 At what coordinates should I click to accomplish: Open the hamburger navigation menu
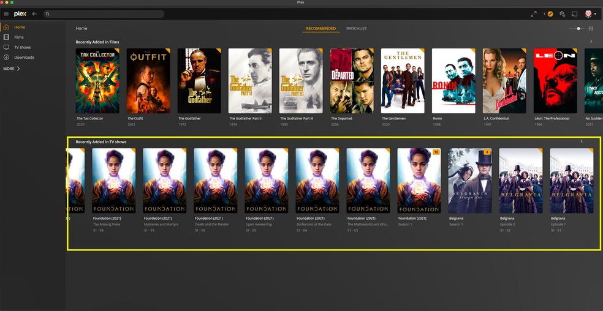click(6, 14)
